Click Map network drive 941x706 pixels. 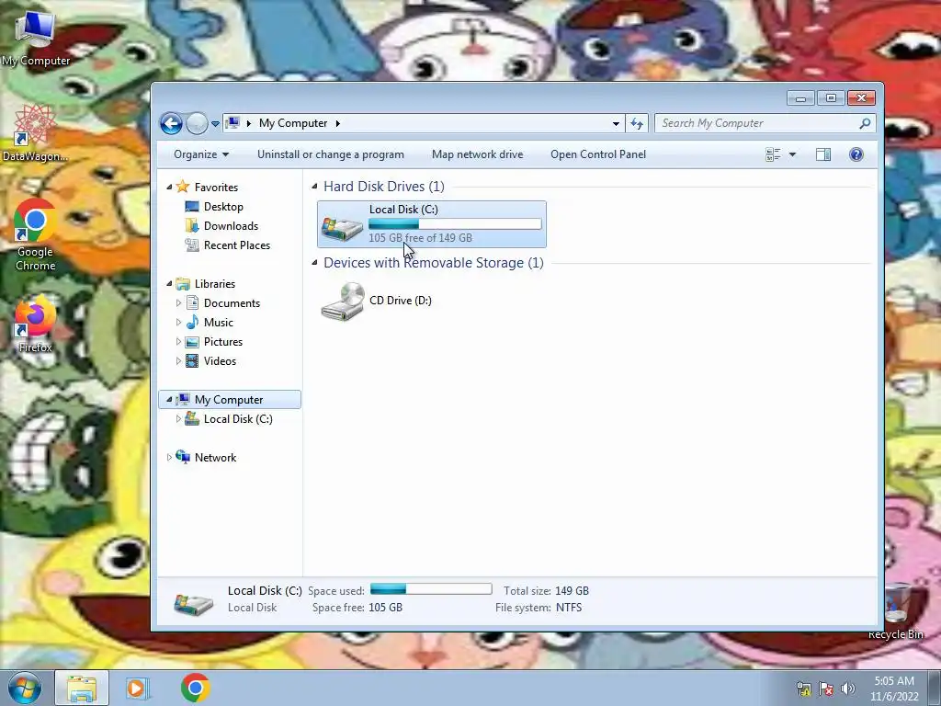478,154
